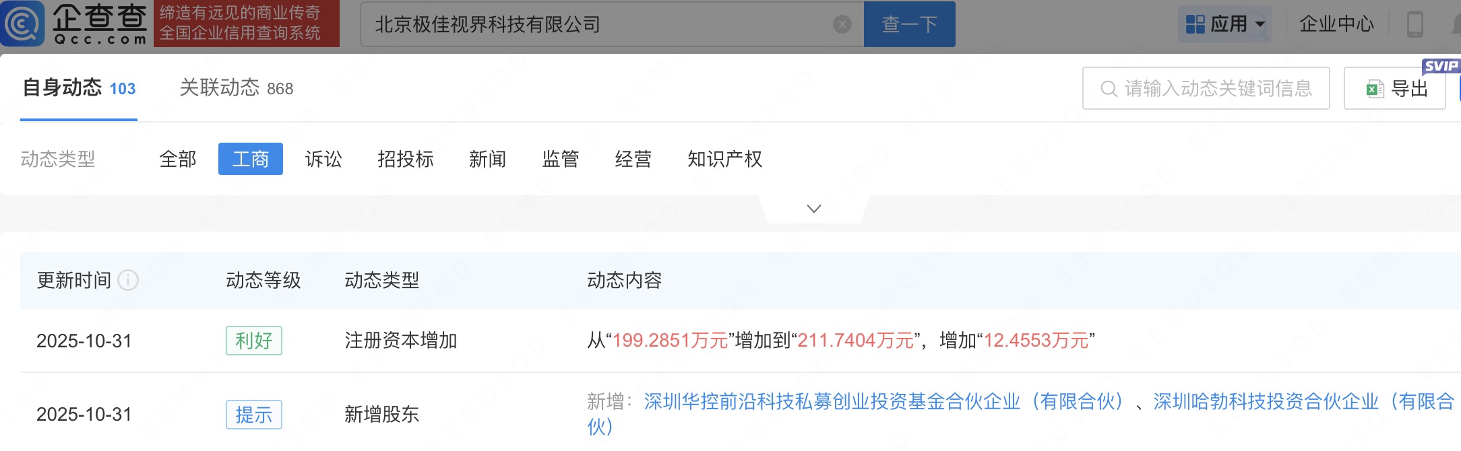This screenshot has width=1461, height=451.
Task: Click the 新增股东 type cell
Action: [382, 415]
